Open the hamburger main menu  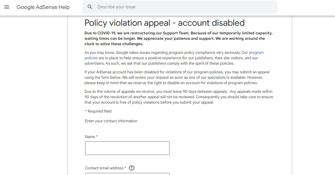(x=7, y=7)
